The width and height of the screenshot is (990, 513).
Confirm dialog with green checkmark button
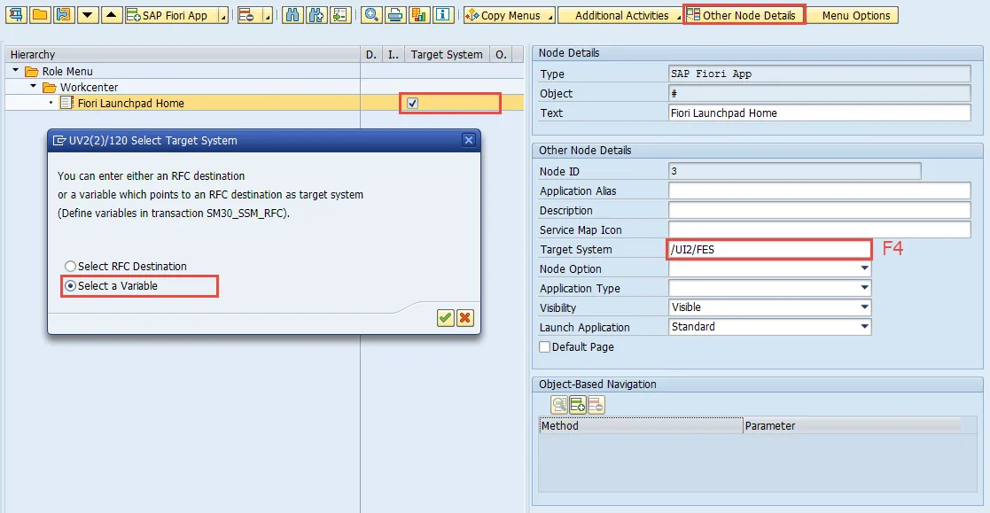(445, 318)
